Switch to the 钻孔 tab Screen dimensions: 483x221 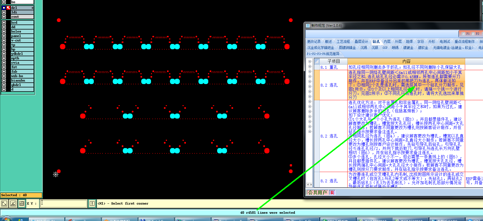click(x=376, y=41)
